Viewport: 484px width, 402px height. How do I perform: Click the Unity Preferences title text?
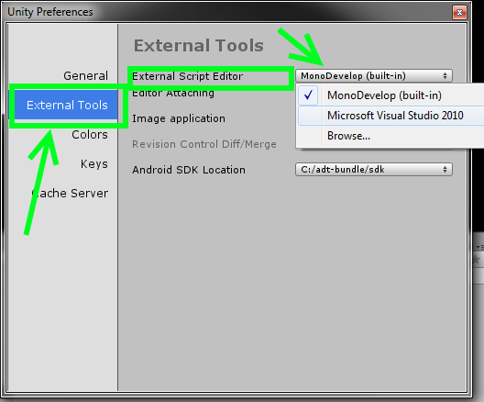(x=50, y=12)
